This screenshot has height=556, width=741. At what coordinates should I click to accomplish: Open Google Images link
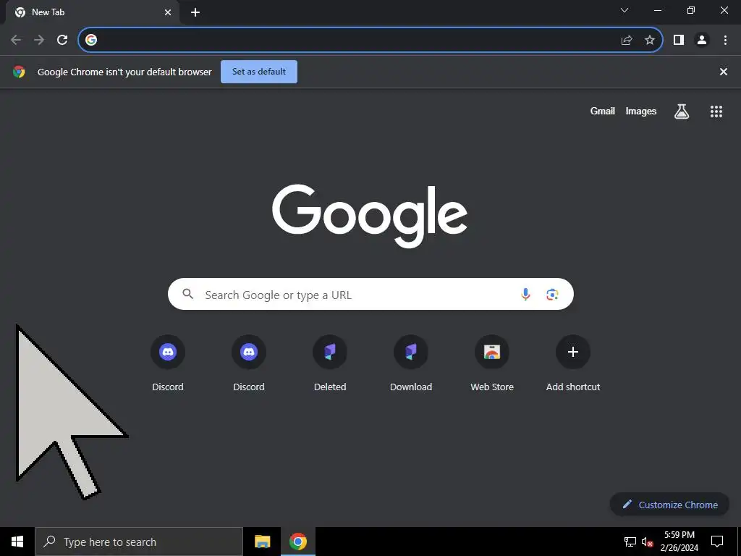click(x=641, y=111)
